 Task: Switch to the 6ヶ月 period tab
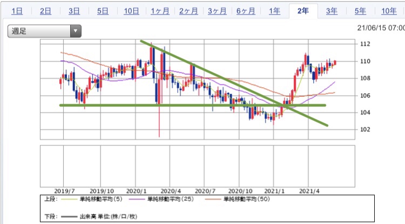click(x=246, y=11)
